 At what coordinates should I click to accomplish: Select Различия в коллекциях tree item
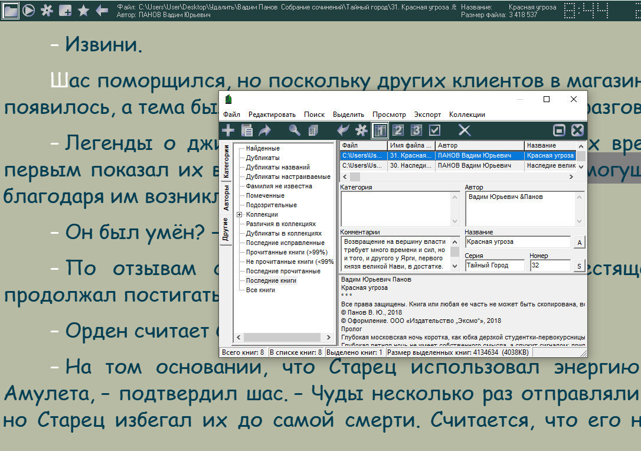[281, 224]
